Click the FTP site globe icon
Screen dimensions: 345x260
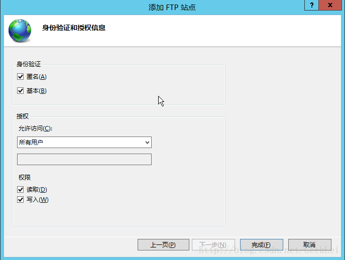pyautogui.click(x=20, y=30)
